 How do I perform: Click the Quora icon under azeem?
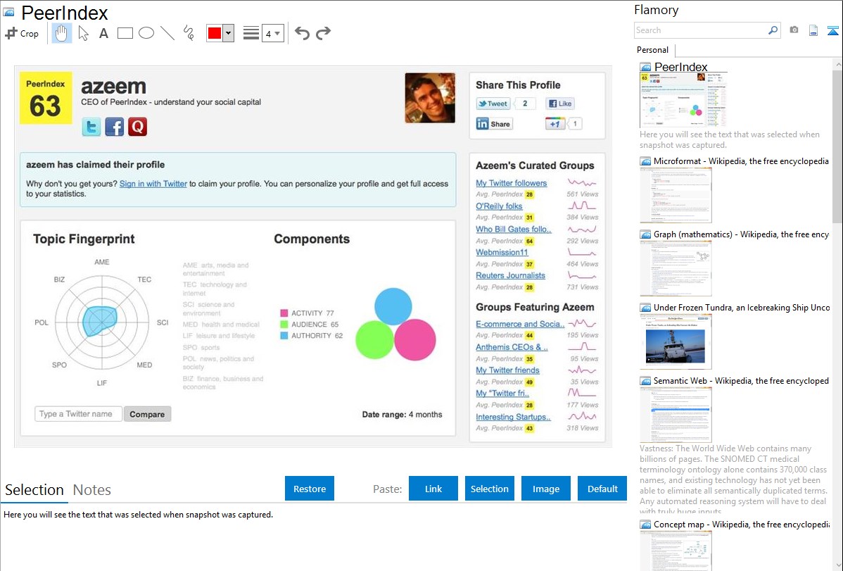click(138, 127)
